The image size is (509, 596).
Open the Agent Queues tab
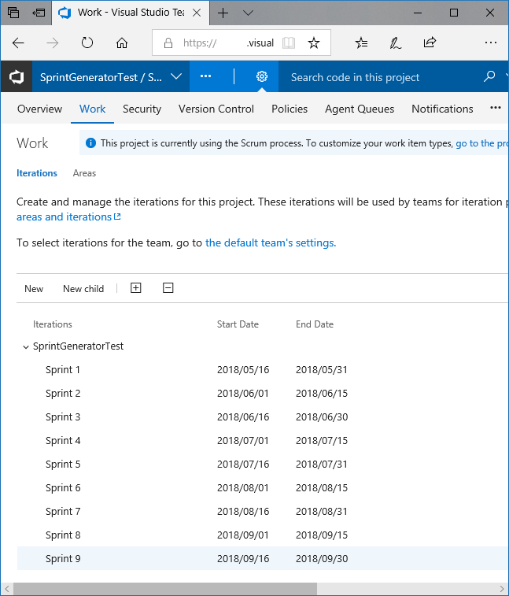pyautogui.click(x=360, y=109)
